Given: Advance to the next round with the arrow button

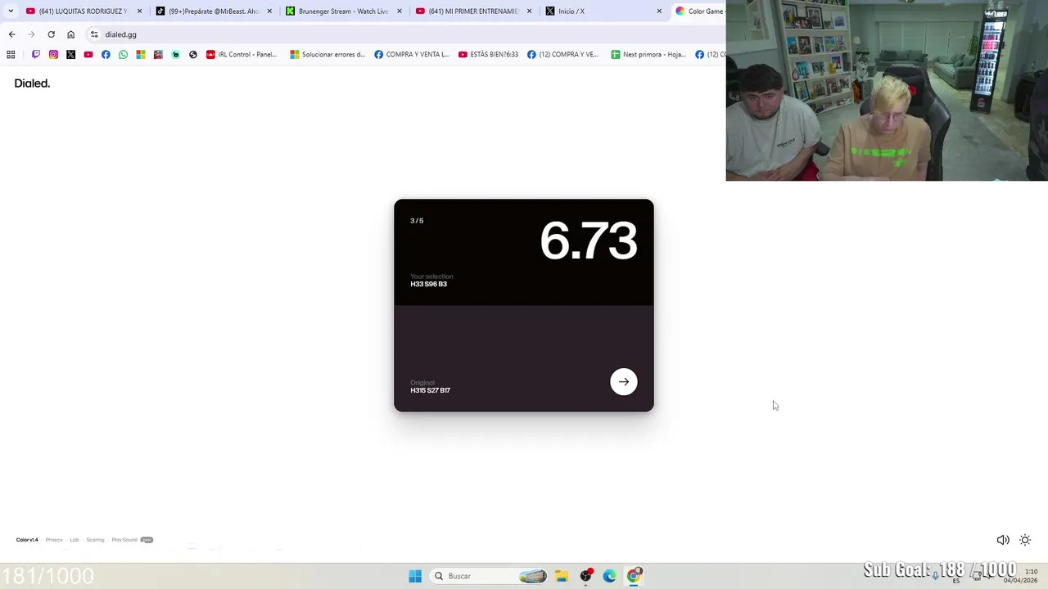Looking at the screenshot, I should tap(623, 381).
